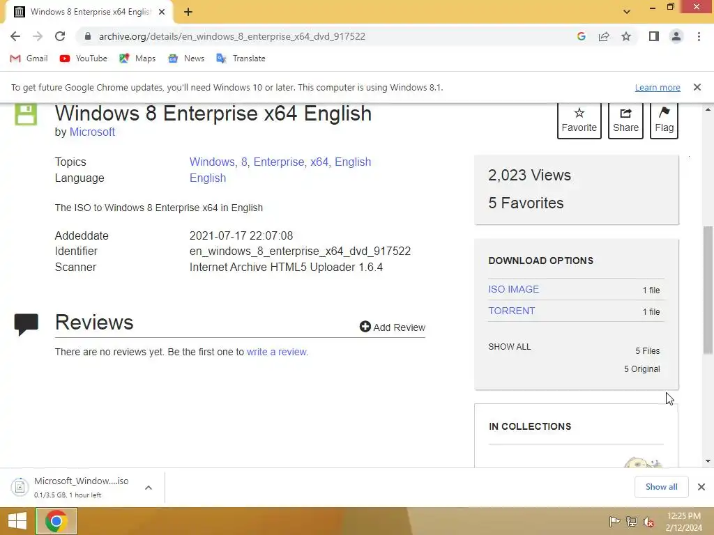Bookmark this page with the star icon
714x535 pixels.
click(626, 36)
